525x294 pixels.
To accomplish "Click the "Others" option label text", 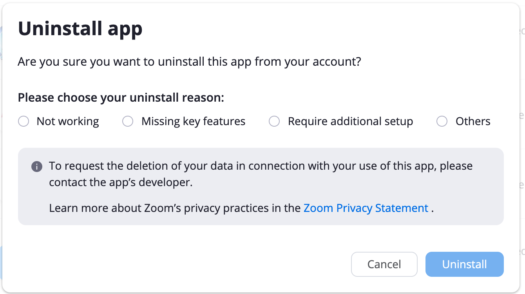I will pyautogui.click(x=473, y=122).
